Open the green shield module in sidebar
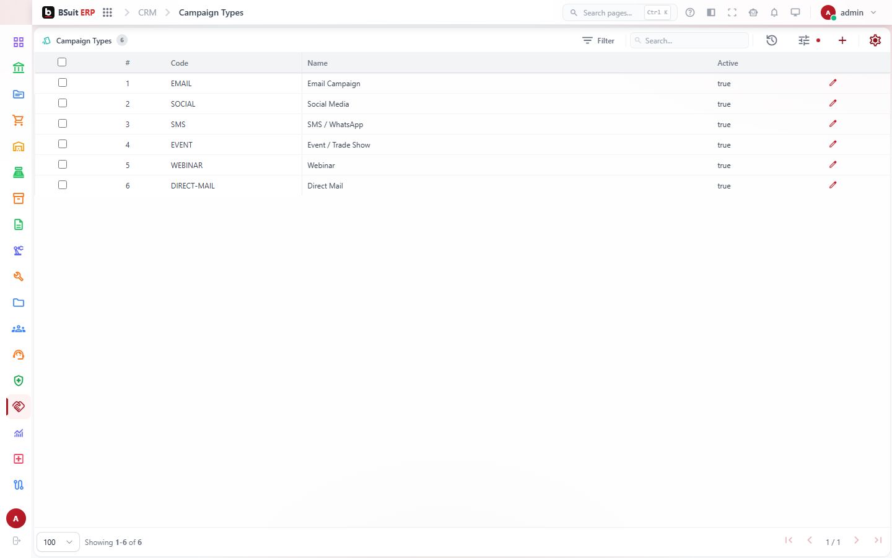The width and height of the screenshot is (892, 558). [x=19, y=381]
